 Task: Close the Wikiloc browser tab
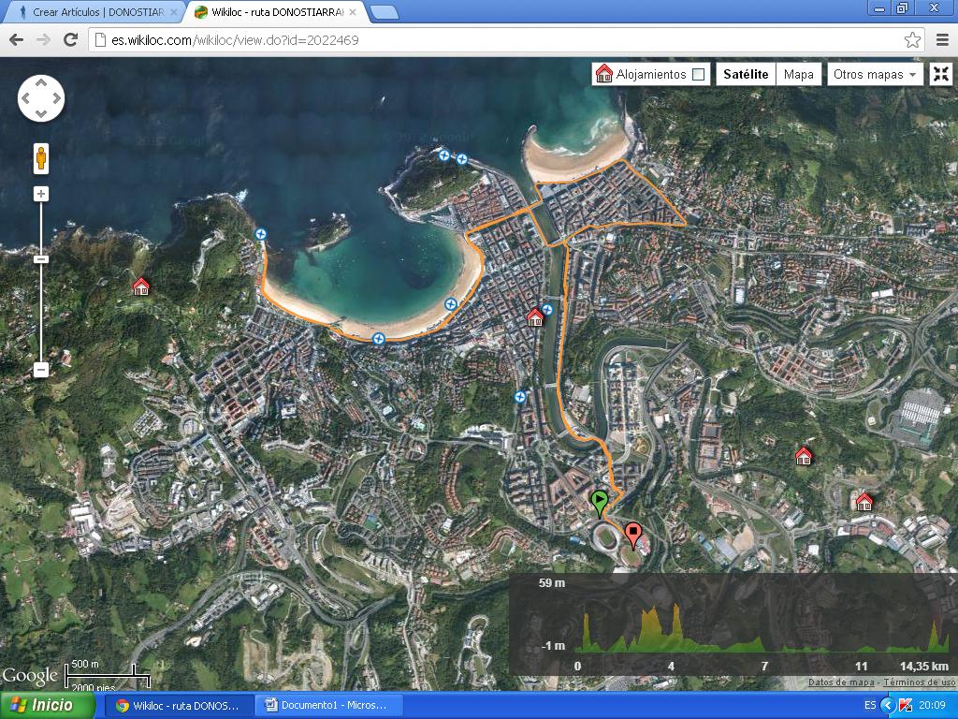(353, 12)
